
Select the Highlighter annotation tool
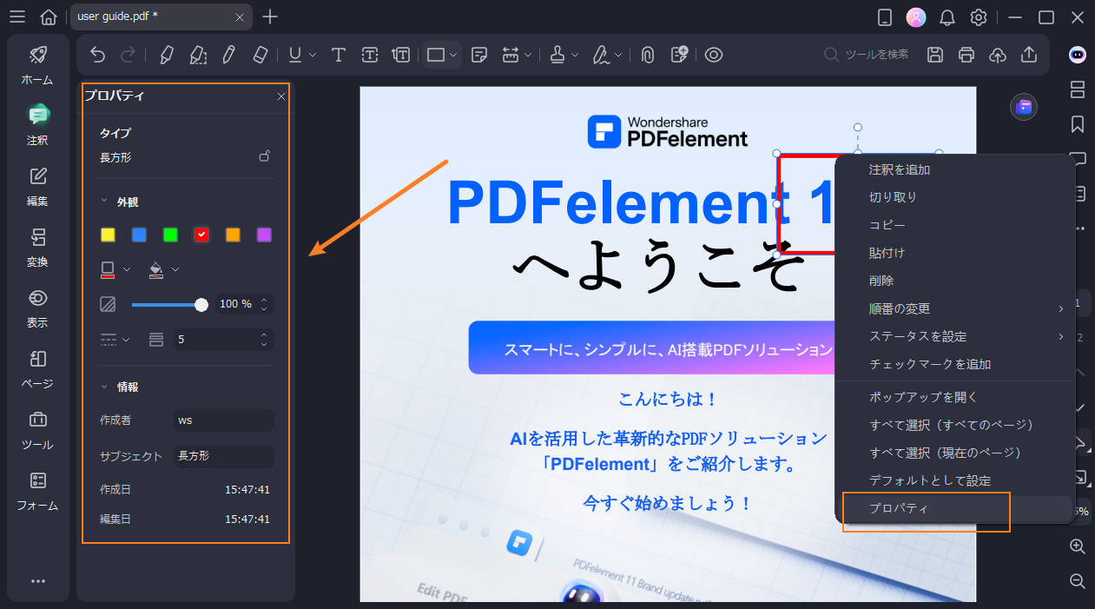(x=166, y=54)
